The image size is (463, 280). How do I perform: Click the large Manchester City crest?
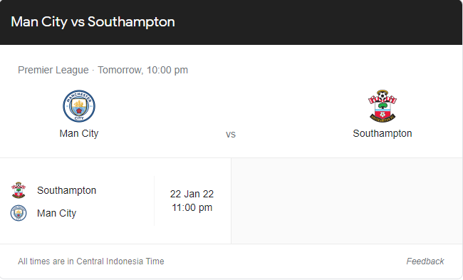coord(79,106)
